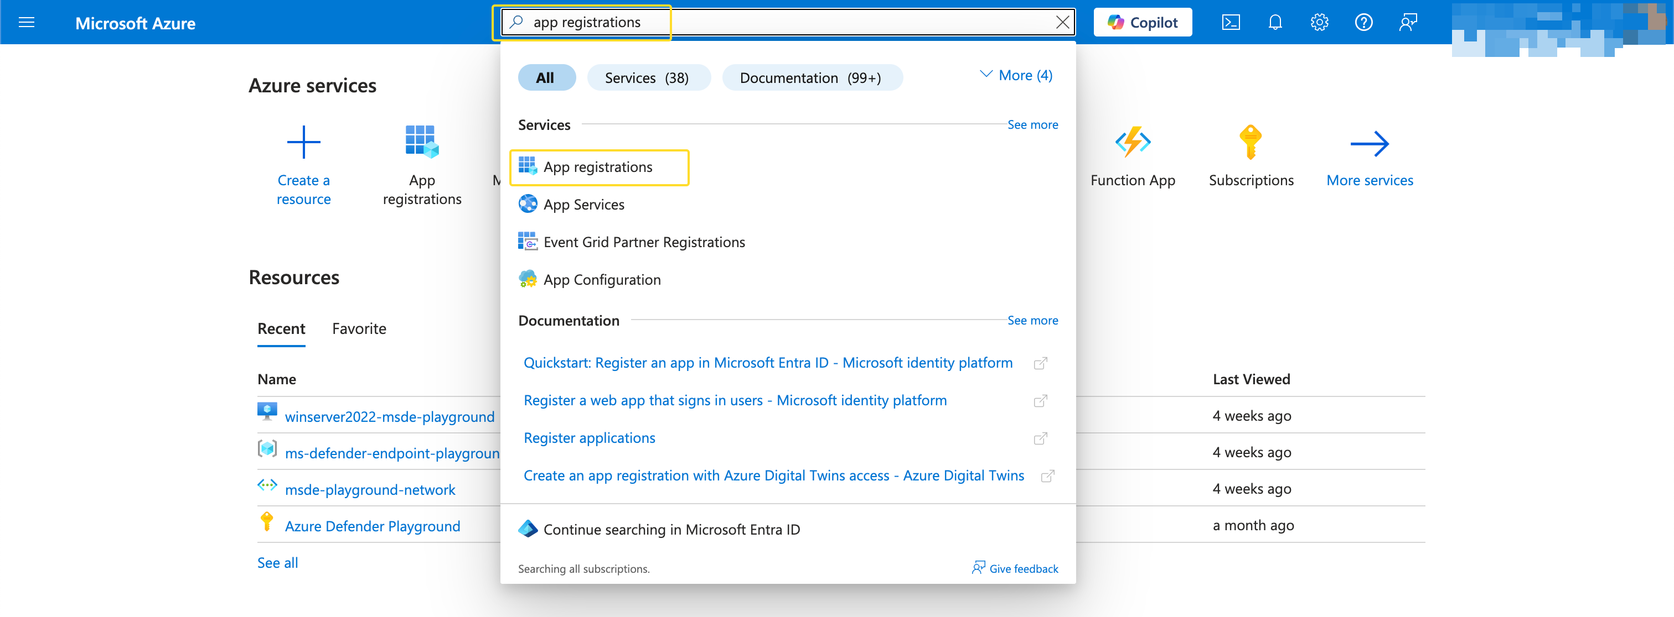Open the notifications bell
The width and height of the screenshot is (1674, 617).
click(1275, 23)
